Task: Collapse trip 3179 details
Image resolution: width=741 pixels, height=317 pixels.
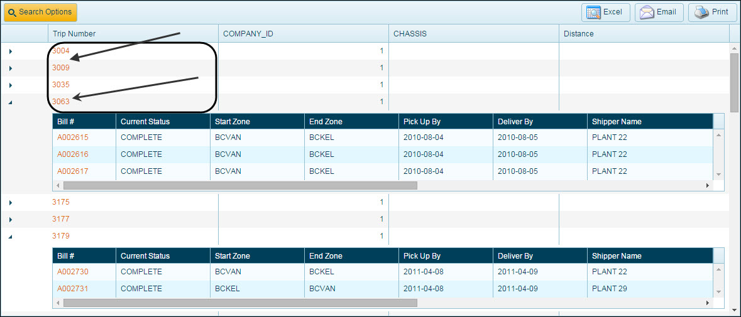Action: [11, 236]
